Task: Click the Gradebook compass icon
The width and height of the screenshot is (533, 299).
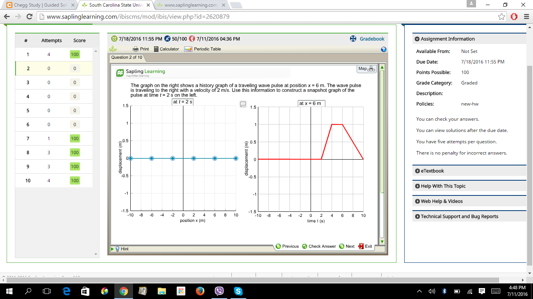Action: pyautogui.click(x=352, y=39)
